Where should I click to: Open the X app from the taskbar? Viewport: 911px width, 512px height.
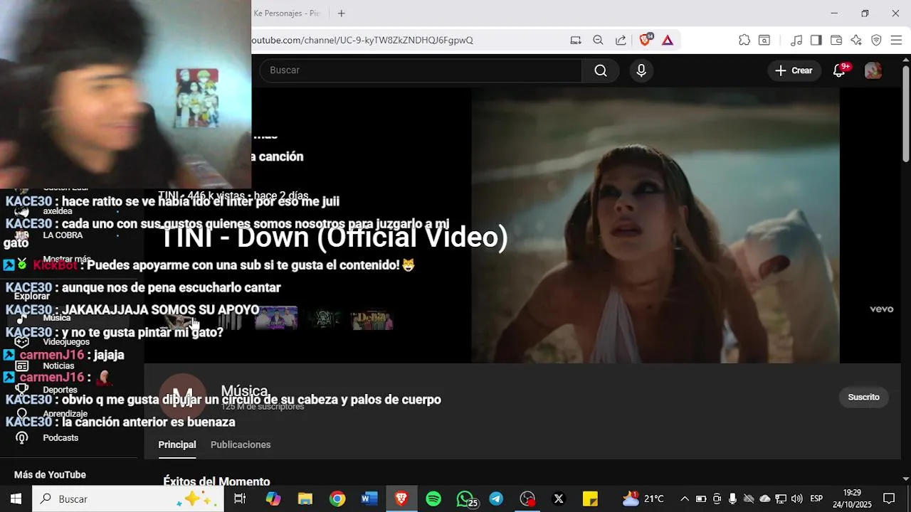point(559,498)
